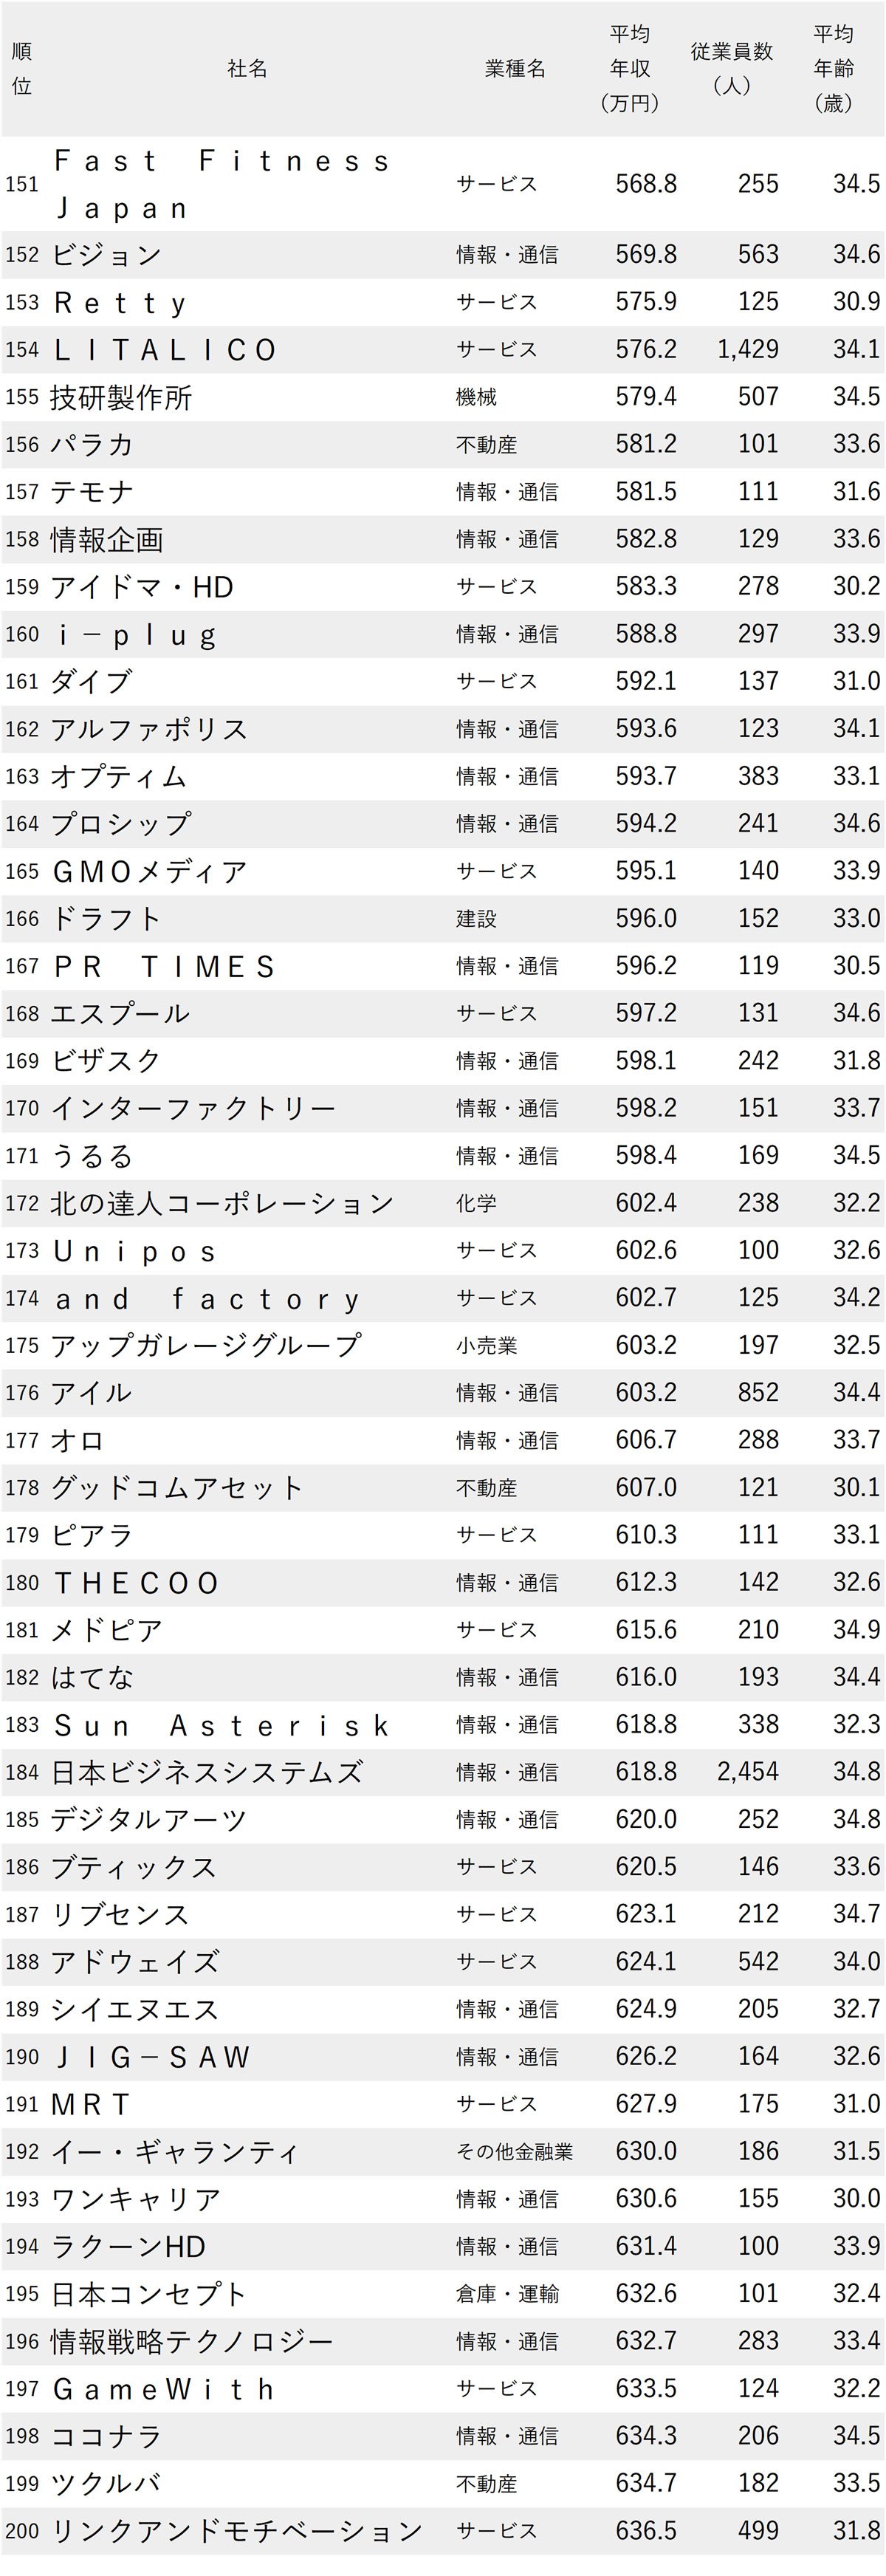Select the アイドマ・HD company cell
The image size is (886, 2576).
[x=142, y=587]
